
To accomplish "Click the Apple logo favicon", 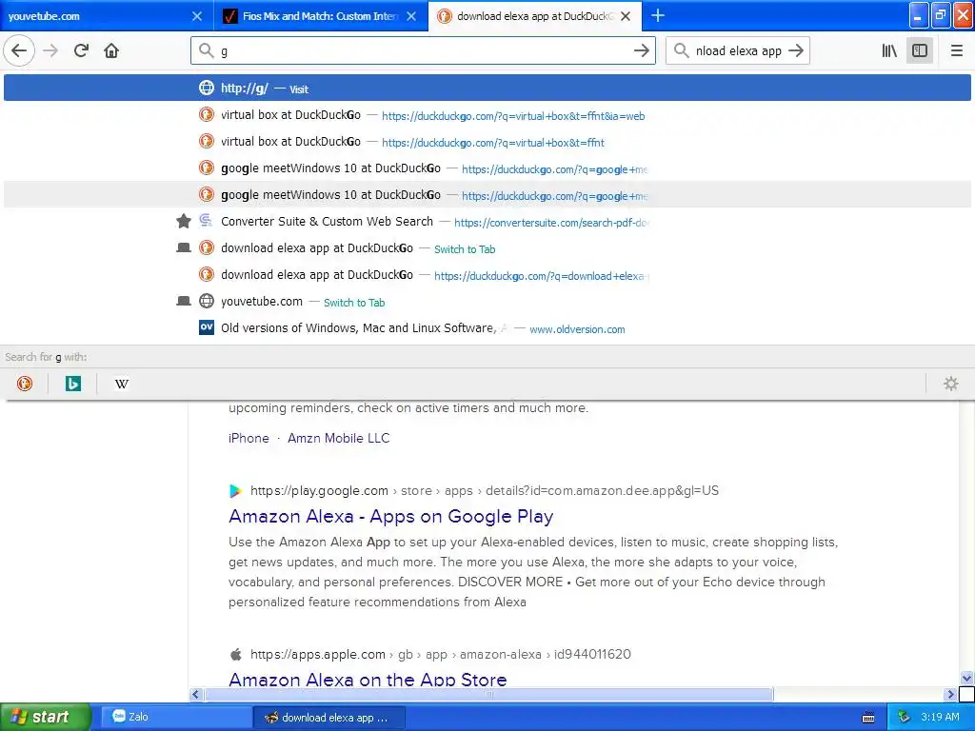I will pos(236,654).
